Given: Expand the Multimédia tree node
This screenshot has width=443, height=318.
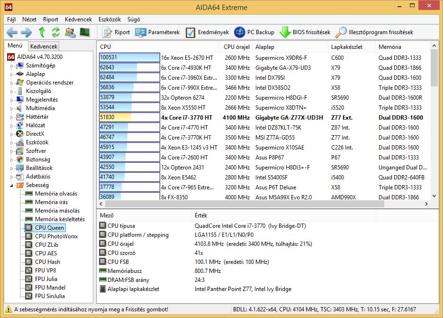Looking at the screenshot, I should [11, 108].
